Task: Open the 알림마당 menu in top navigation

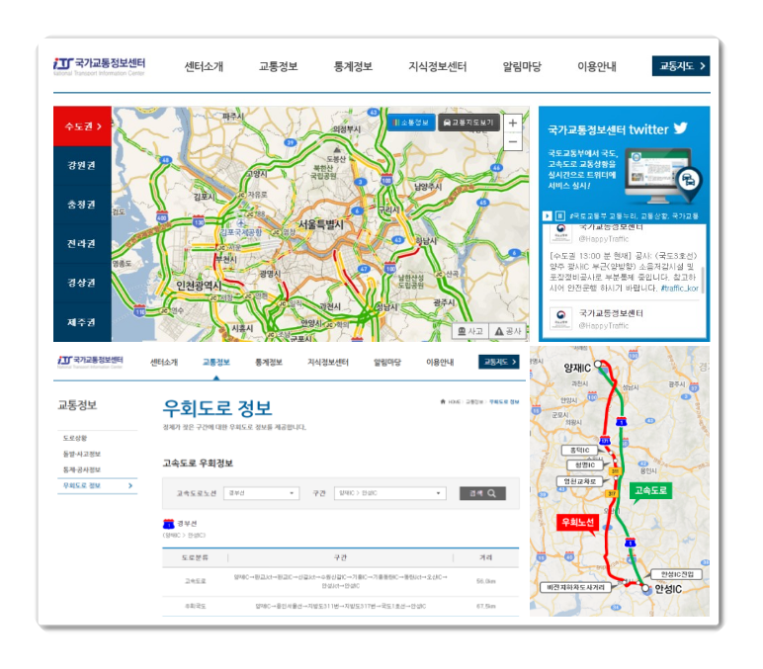Action: point(522,66)
